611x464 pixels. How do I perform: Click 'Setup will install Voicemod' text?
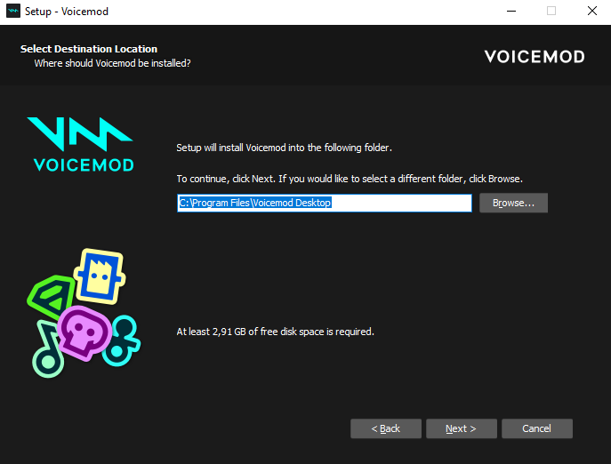tap(284, 148)
